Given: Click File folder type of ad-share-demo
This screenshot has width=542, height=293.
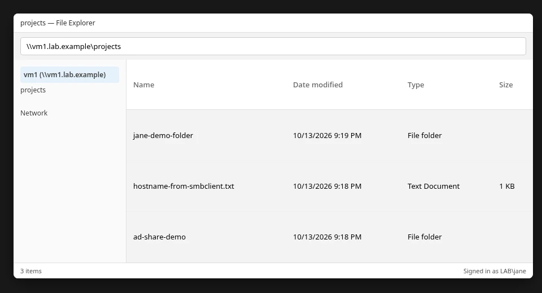Looking at the screenshot, I should pyautogui.click(x=425, y=237).
